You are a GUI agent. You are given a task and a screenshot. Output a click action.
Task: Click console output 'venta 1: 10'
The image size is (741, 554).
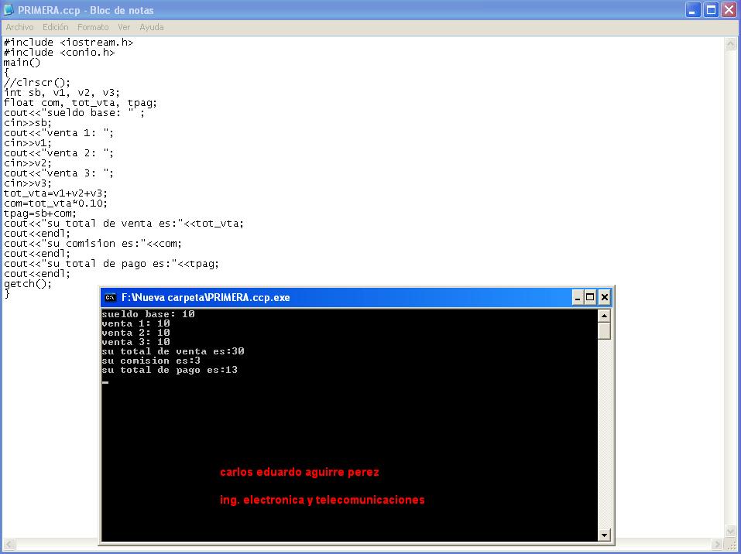tap(136, 323)
